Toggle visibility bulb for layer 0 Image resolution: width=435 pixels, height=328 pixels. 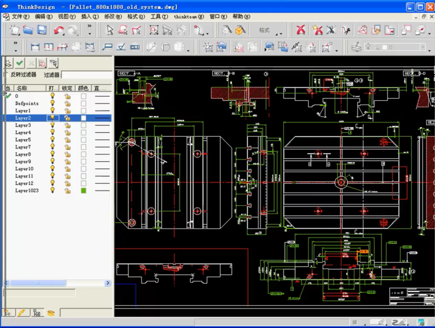(x=52, y=96)
